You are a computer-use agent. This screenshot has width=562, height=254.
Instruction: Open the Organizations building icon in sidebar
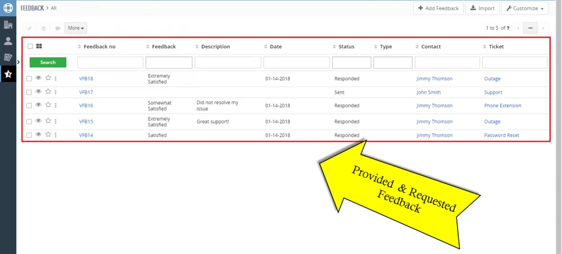[8, 25]
